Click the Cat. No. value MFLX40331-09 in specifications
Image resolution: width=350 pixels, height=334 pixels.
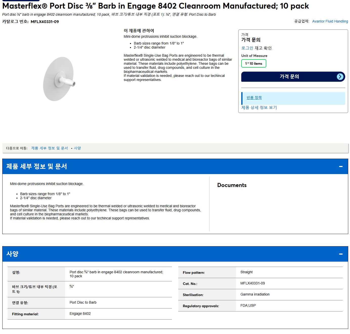[252, 283]
